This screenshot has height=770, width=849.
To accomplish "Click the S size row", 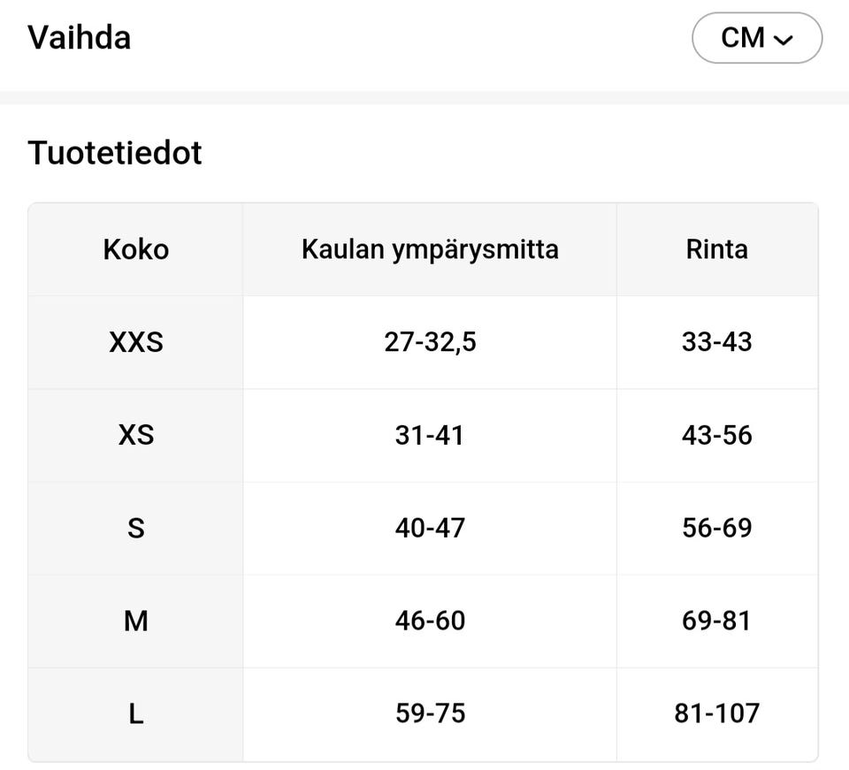I will pos(135,527).
